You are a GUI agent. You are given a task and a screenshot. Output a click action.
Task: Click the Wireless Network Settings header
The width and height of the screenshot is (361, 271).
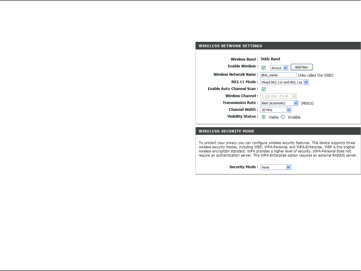click(x=278, y=46)
